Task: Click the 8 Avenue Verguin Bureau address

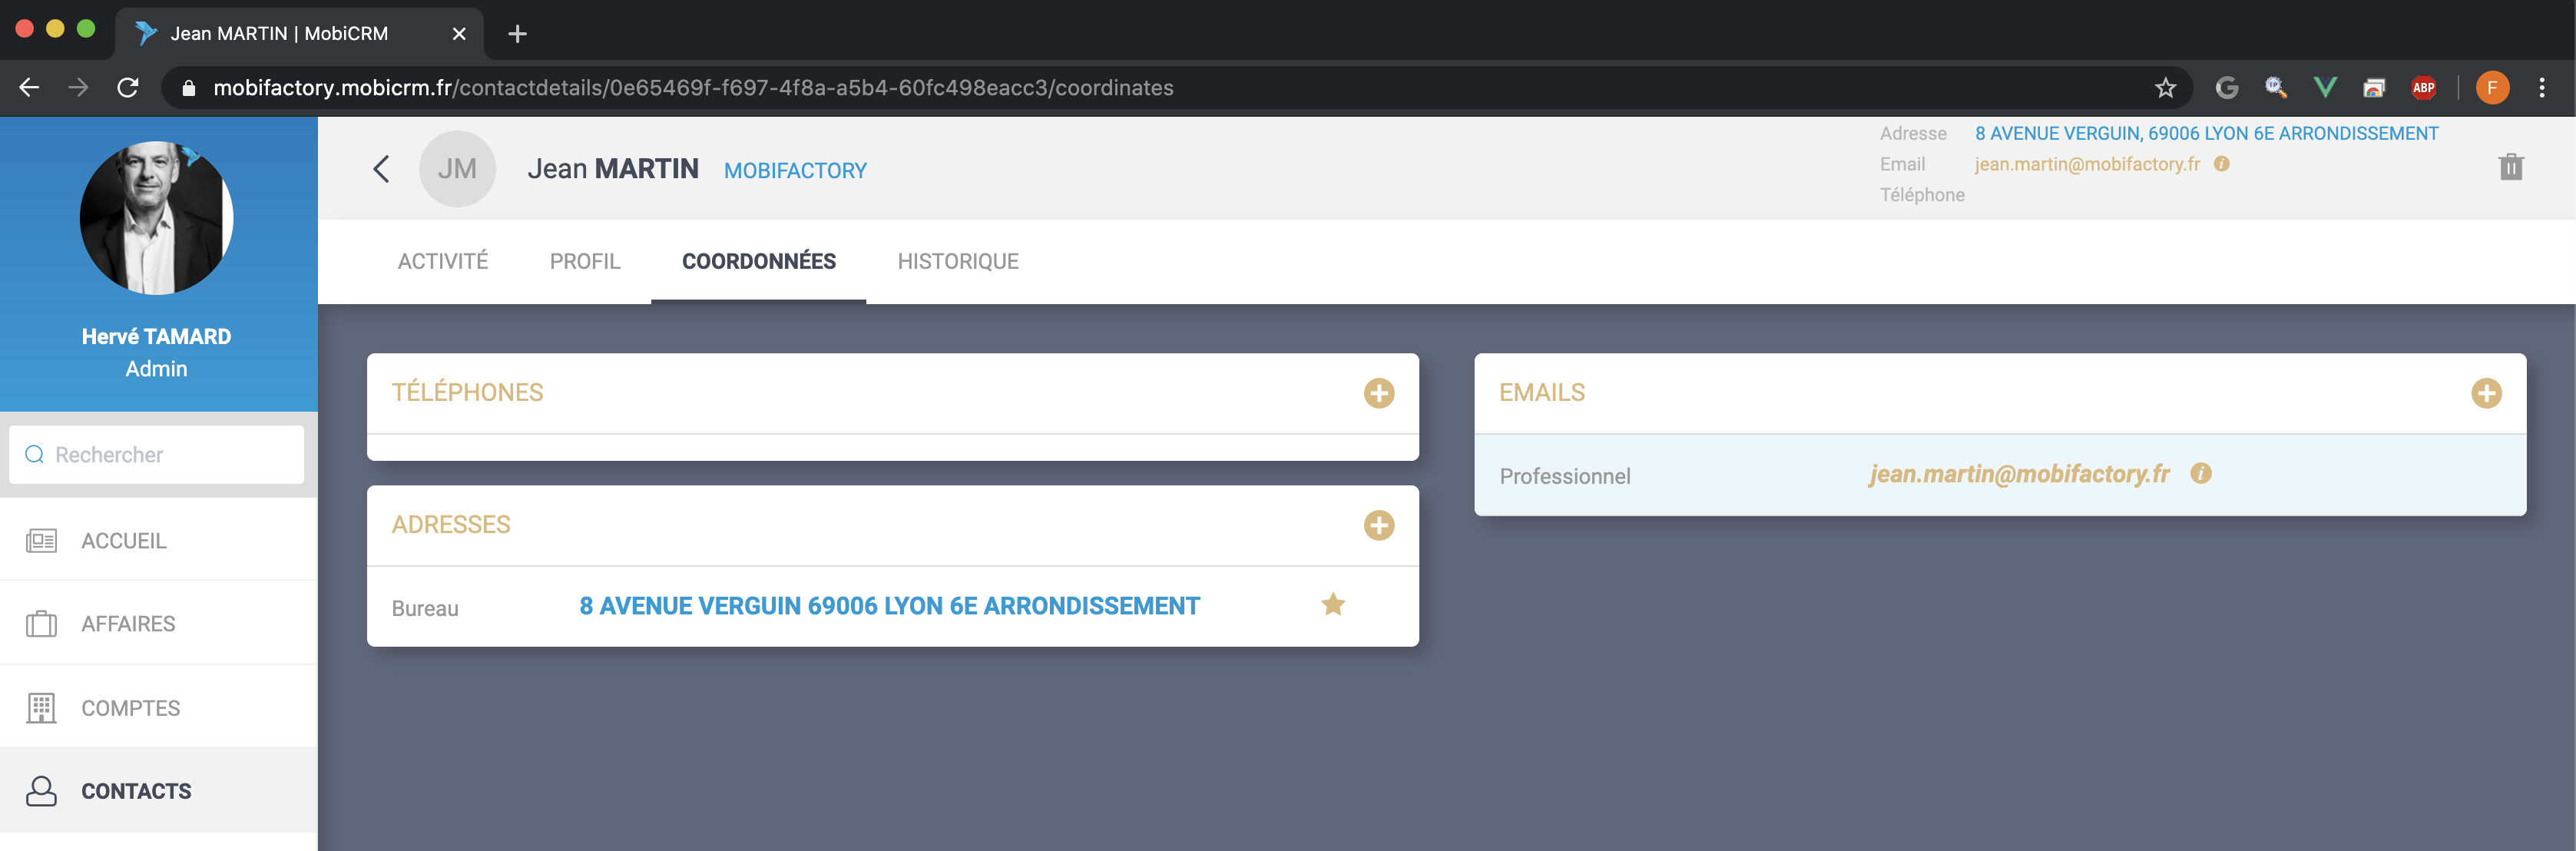Action: (889, 606)
